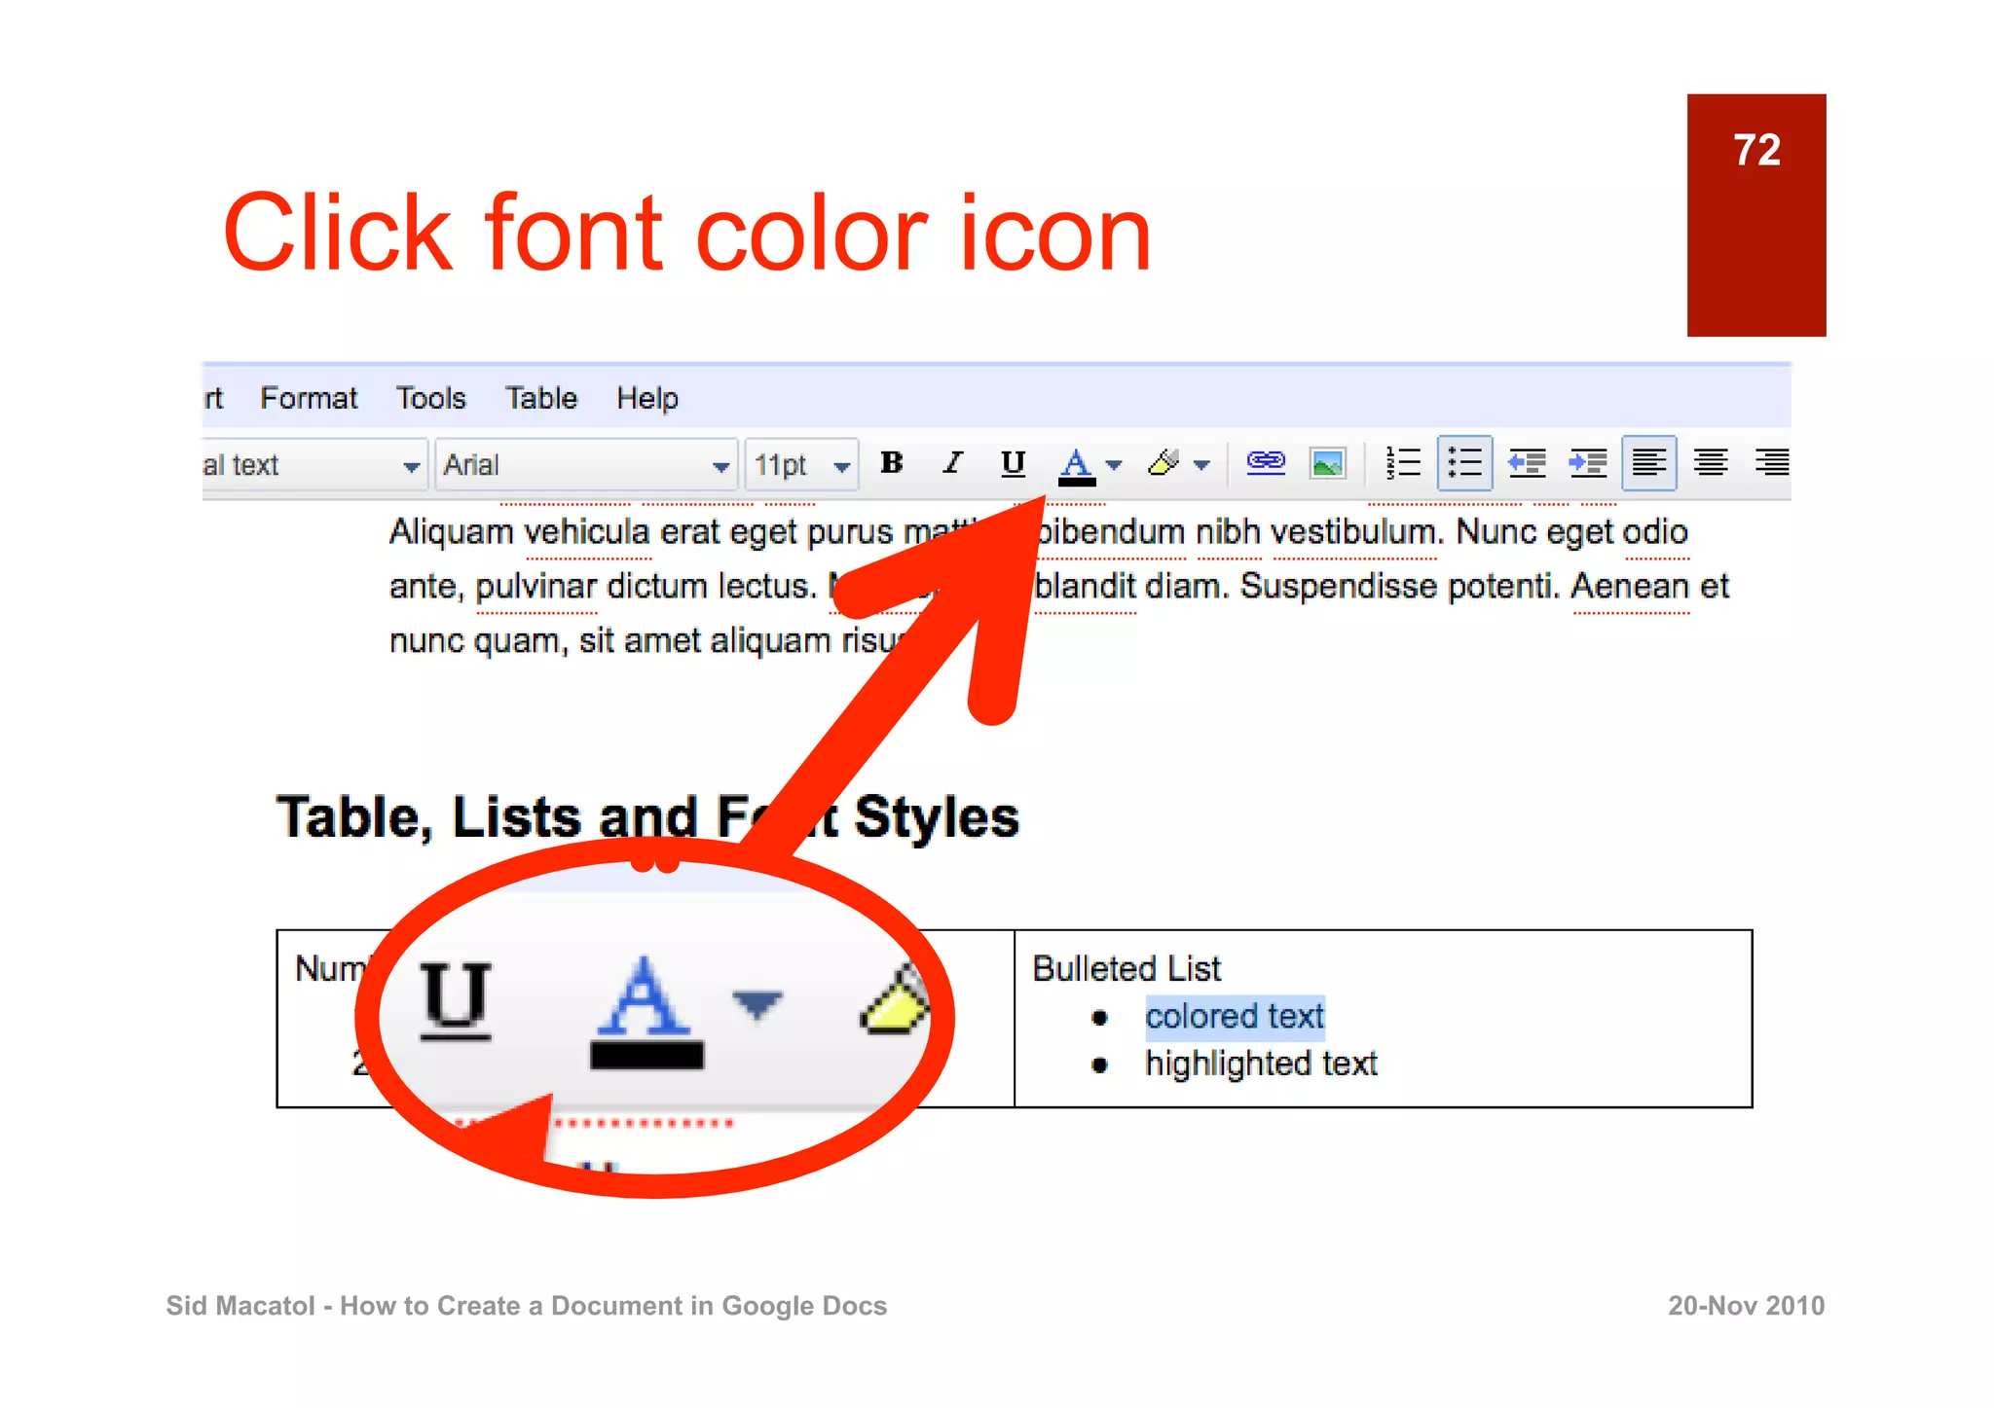Toggle bold formatting
The width and height of the screenshot is (1994, 1408).
(891, 463)
